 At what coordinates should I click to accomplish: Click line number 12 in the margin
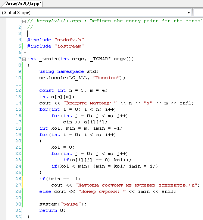click(18, 91)
